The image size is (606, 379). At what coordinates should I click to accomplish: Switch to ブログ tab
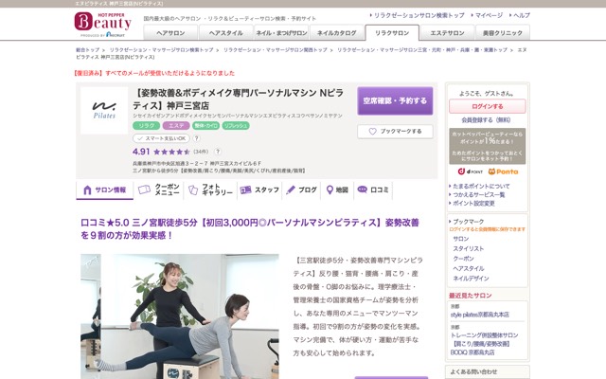tap(301, 189)
